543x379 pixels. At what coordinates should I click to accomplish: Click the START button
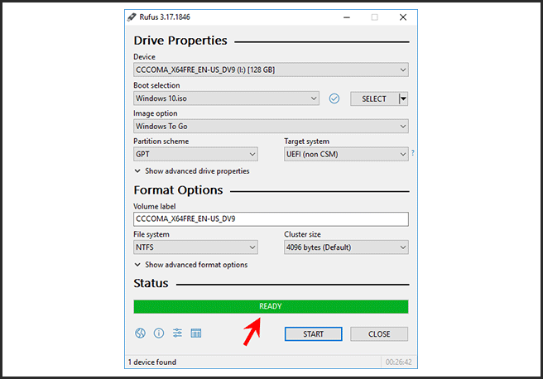point(314,334)
